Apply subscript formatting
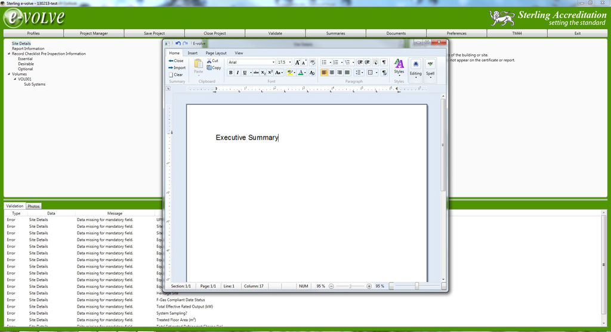Viewport: 611px width, 332px height. (263, 73)
